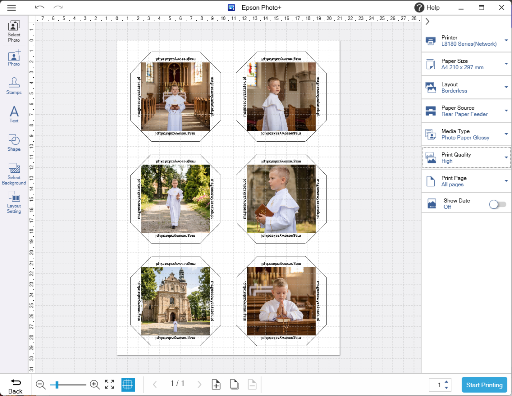Image resolution: width=512 pixels, height=396 pixels.
Task: Click the Stamps tool icon
Action: click(x=14, y=86)
